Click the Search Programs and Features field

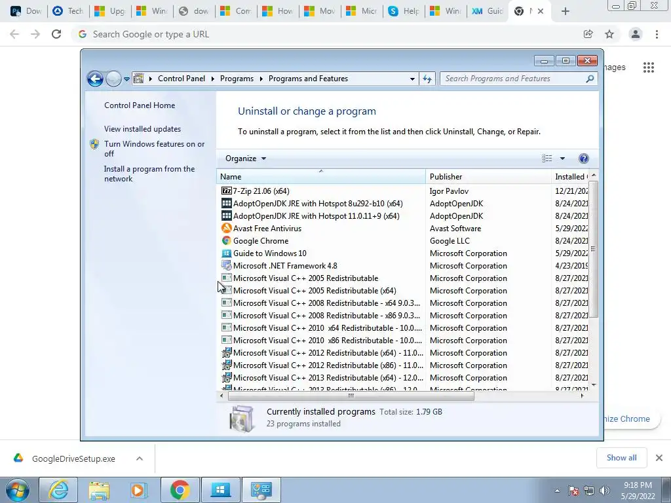click(513, 79)
